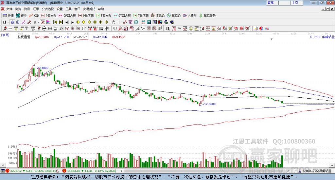The image size is (335, 180).
Task: Open the 江恩 menu
Action: (x=36, y=9)
